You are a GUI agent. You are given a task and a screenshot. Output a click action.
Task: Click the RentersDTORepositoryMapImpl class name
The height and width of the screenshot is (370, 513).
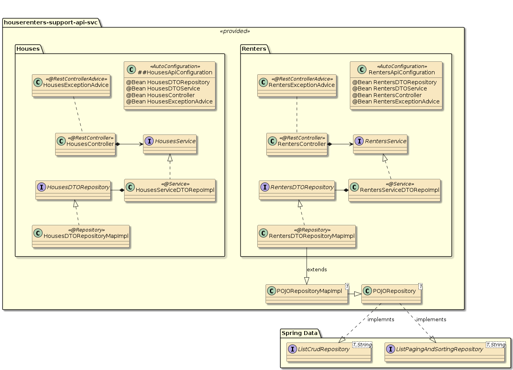(312, 236)
